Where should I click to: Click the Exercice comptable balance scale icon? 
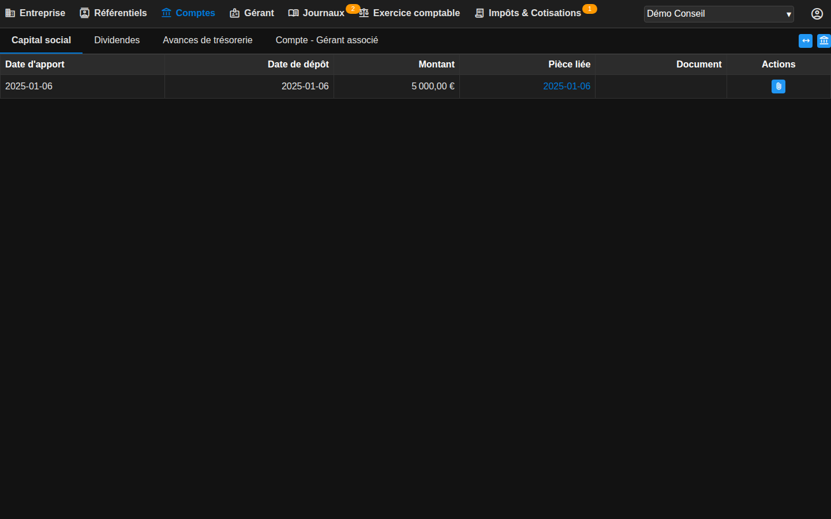click(x=364, y=13)
